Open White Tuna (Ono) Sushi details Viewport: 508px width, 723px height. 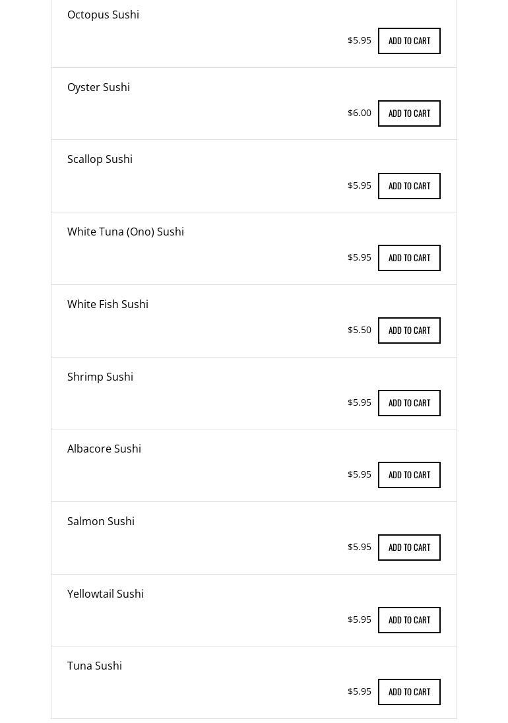125,232
